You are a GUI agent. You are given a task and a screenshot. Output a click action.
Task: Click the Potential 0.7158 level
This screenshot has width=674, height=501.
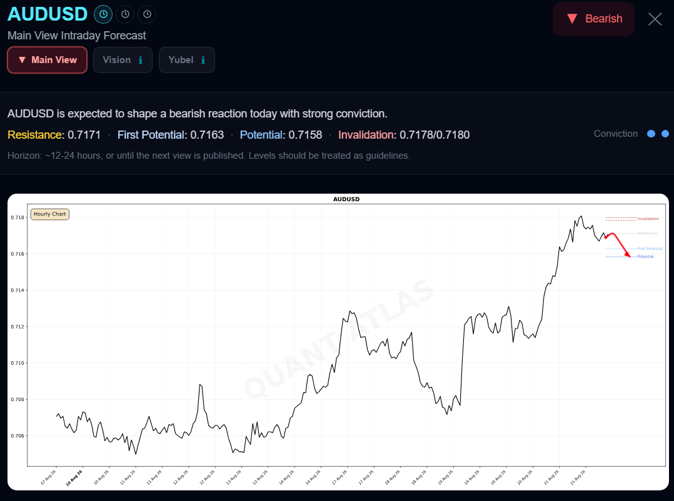[x=281, y=135]
